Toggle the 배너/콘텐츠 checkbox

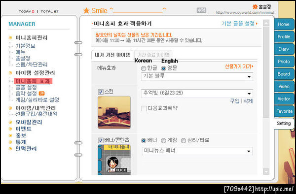pyautogui.click(x=101, y=140)
